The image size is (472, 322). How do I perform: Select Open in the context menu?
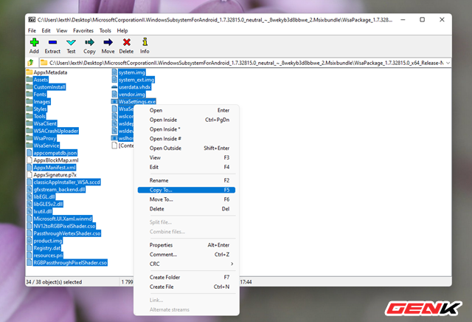coord(187,110)
